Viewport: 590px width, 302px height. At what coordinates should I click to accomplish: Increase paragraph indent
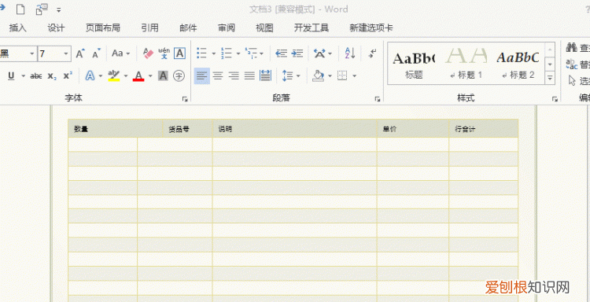(x=297, y=53)
